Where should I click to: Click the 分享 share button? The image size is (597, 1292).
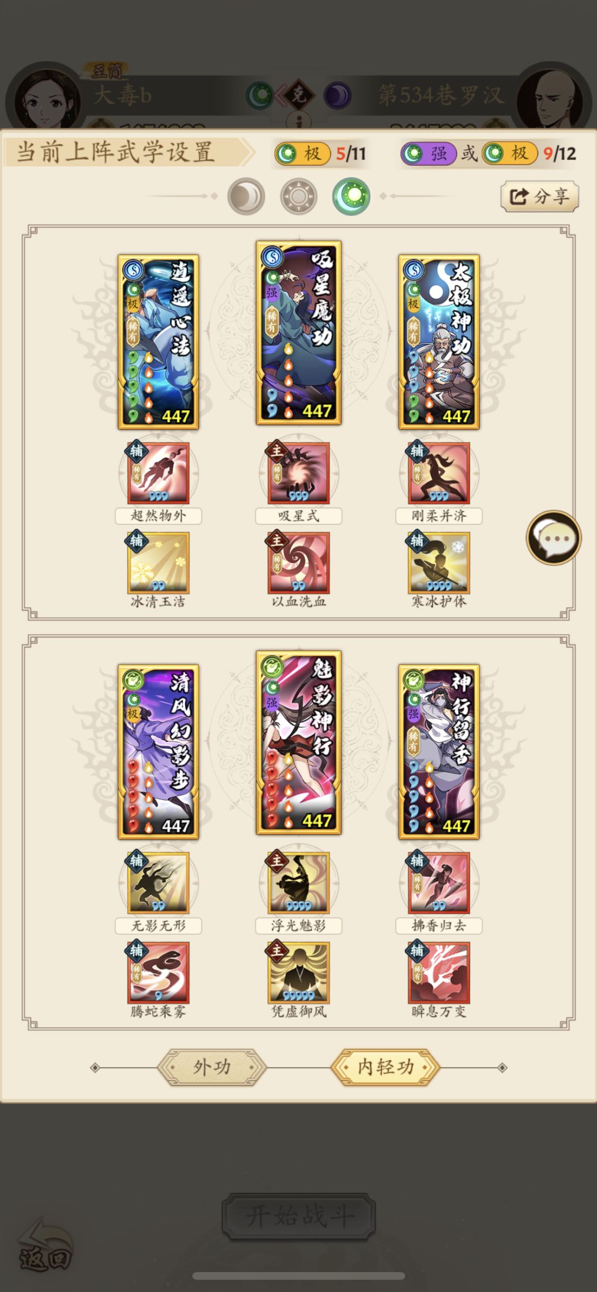click(x=540, y=196)
